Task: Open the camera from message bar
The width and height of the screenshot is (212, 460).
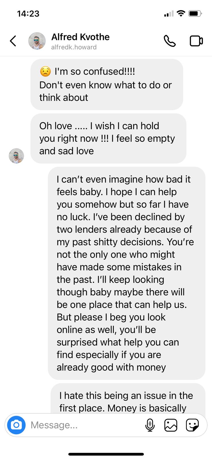Action: coord(16,425)
